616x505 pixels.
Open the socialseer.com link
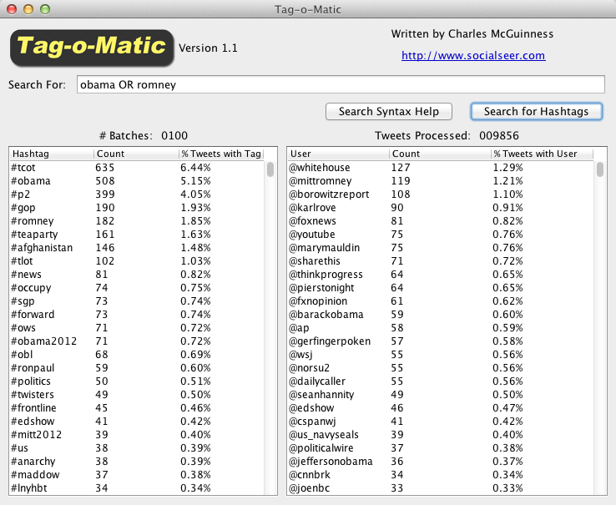click(x=473, y=55)
